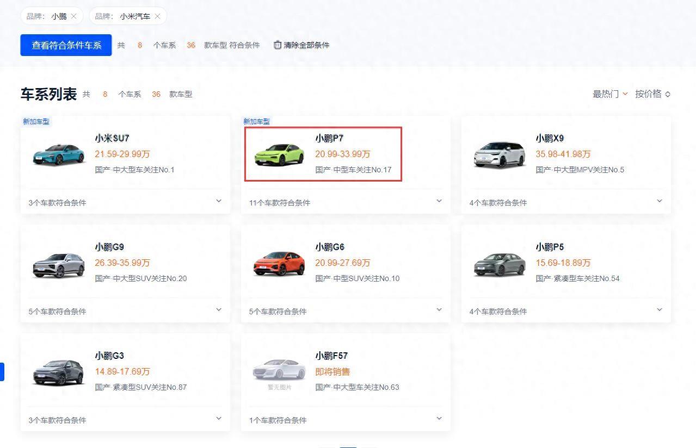Click 11个车款符合条件 text
Image resolution: width=696 pixels, height=448 pixels.
[280, 203]
